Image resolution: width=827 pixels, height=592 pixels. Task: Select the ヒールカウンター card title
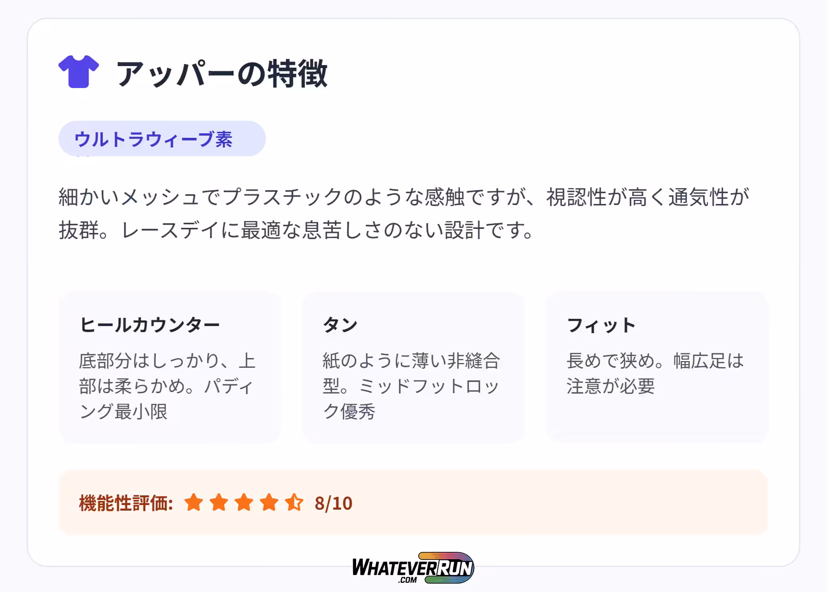coord(150,325)
